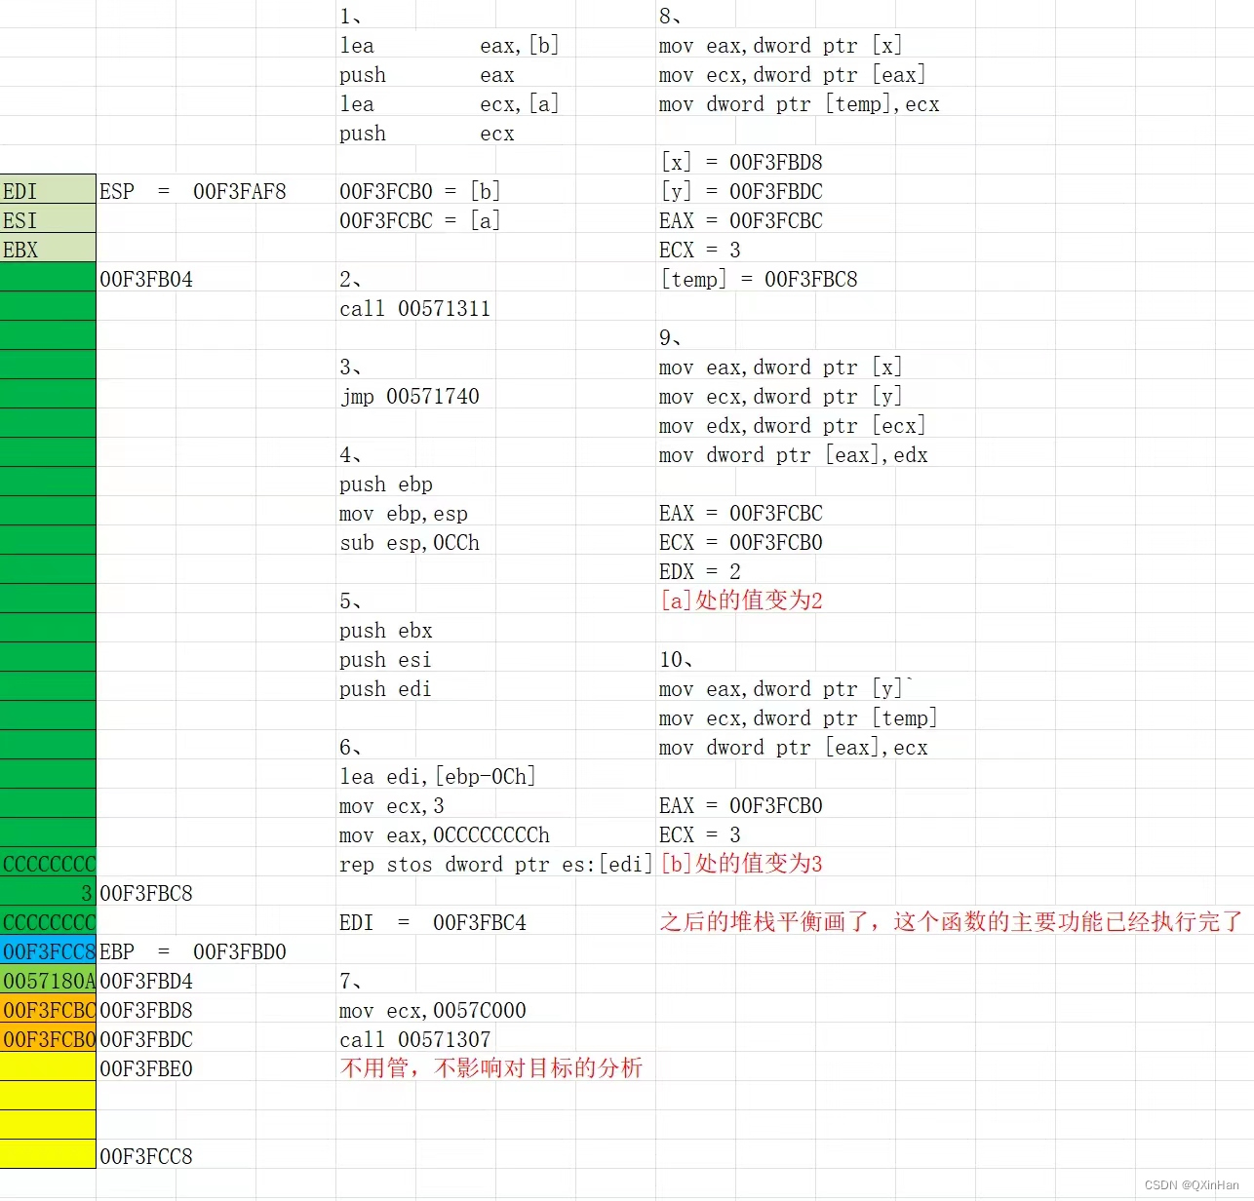Select the orange 00F3FCBC stack cell

click(48, 1011)
